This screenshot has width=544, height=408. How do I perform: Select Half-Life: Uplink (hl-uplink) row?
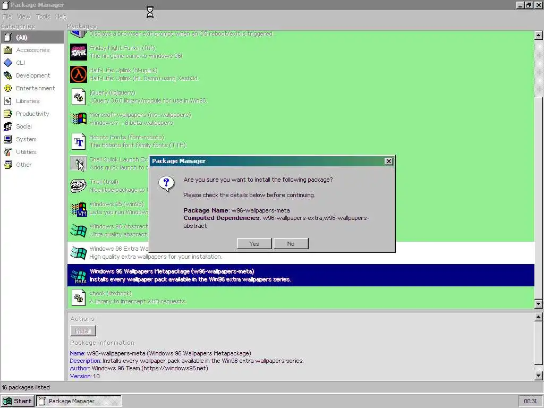(301, 74)
